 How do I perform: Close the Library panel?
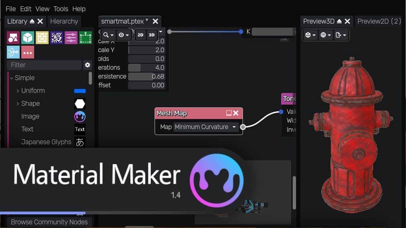tap(40, 21)
